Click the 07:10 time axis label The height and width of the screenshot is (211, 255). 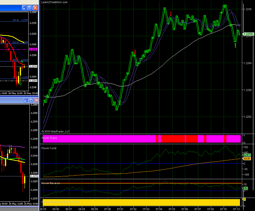224,209
